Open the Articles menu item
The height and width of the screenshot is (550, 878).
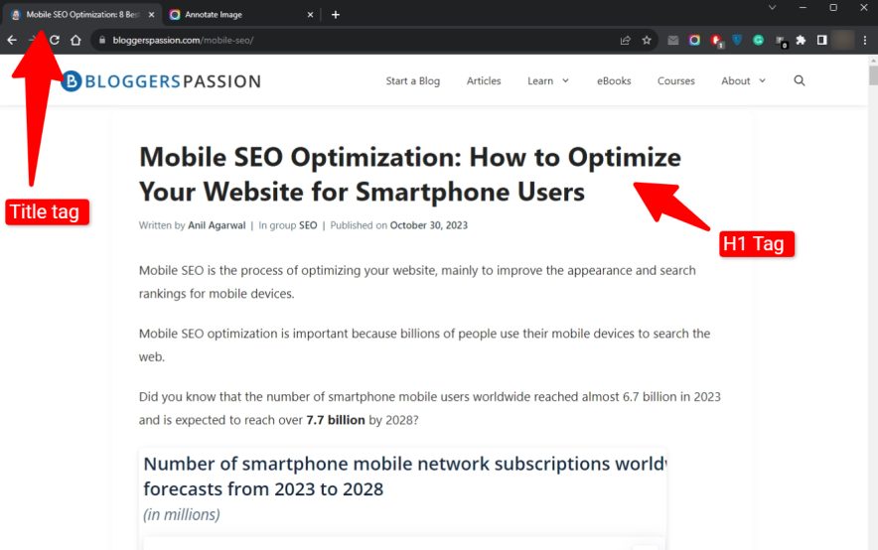pyautogui.click(x=484, y=81)
